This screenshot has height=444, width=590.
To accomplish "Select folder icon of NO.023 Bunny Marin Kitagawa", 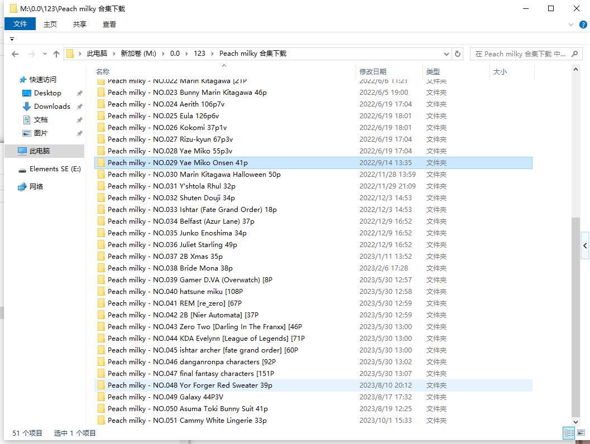I will [101, 93].
